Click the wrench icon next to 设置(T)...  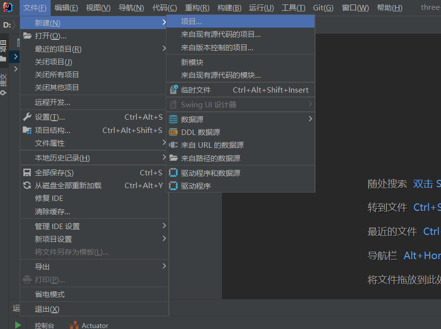pyautogui.click(x=27, y=117)
